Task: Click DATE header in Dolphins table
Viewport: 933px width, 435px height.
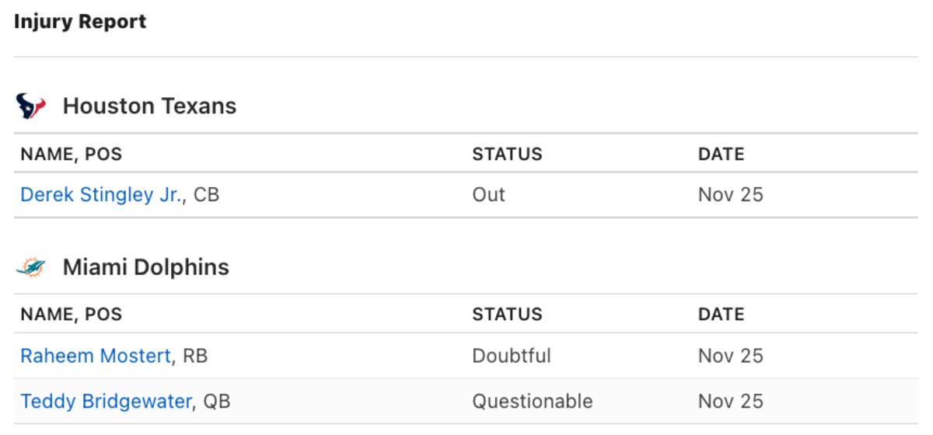Action: 721,315
